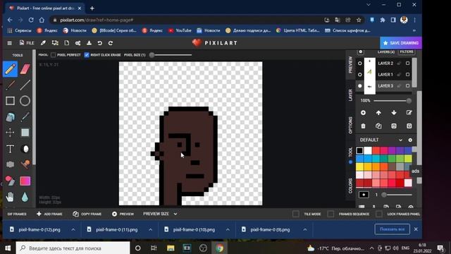Viewport: 451px width, 254px height.
Task: Toggle Layer 3 visibility checkbox
Action: (407, 86)
